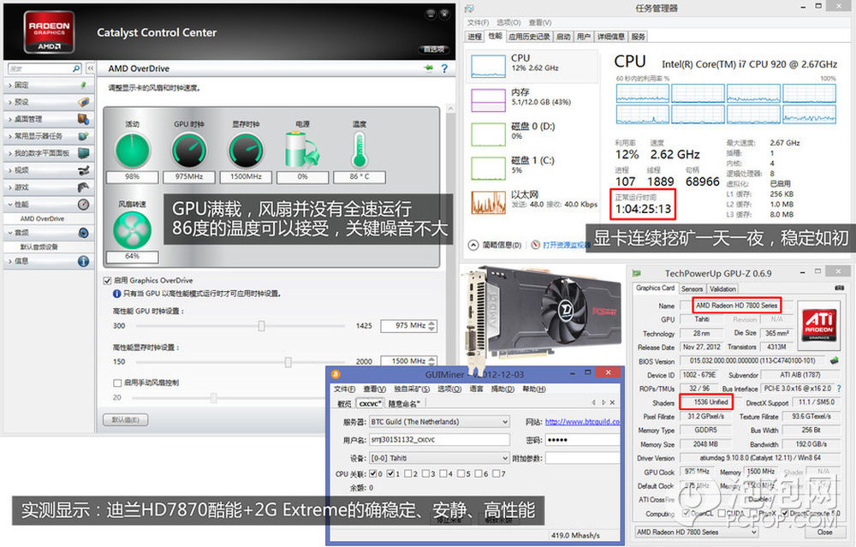
Task: Open Task Manager 选项(O) menu
Action: click(x=508, y=22)
